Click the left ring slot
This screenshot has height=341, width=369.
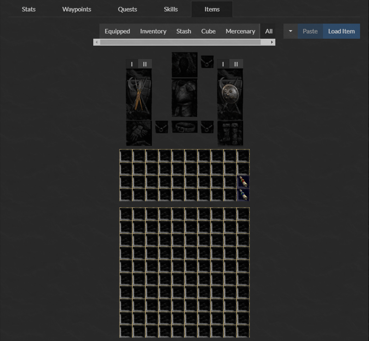pyautogui.click(x=161, y=127)
